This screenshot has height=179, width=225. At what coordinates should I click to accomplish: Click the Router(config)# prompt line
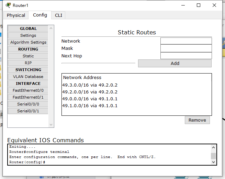click(x=27, y=162)
